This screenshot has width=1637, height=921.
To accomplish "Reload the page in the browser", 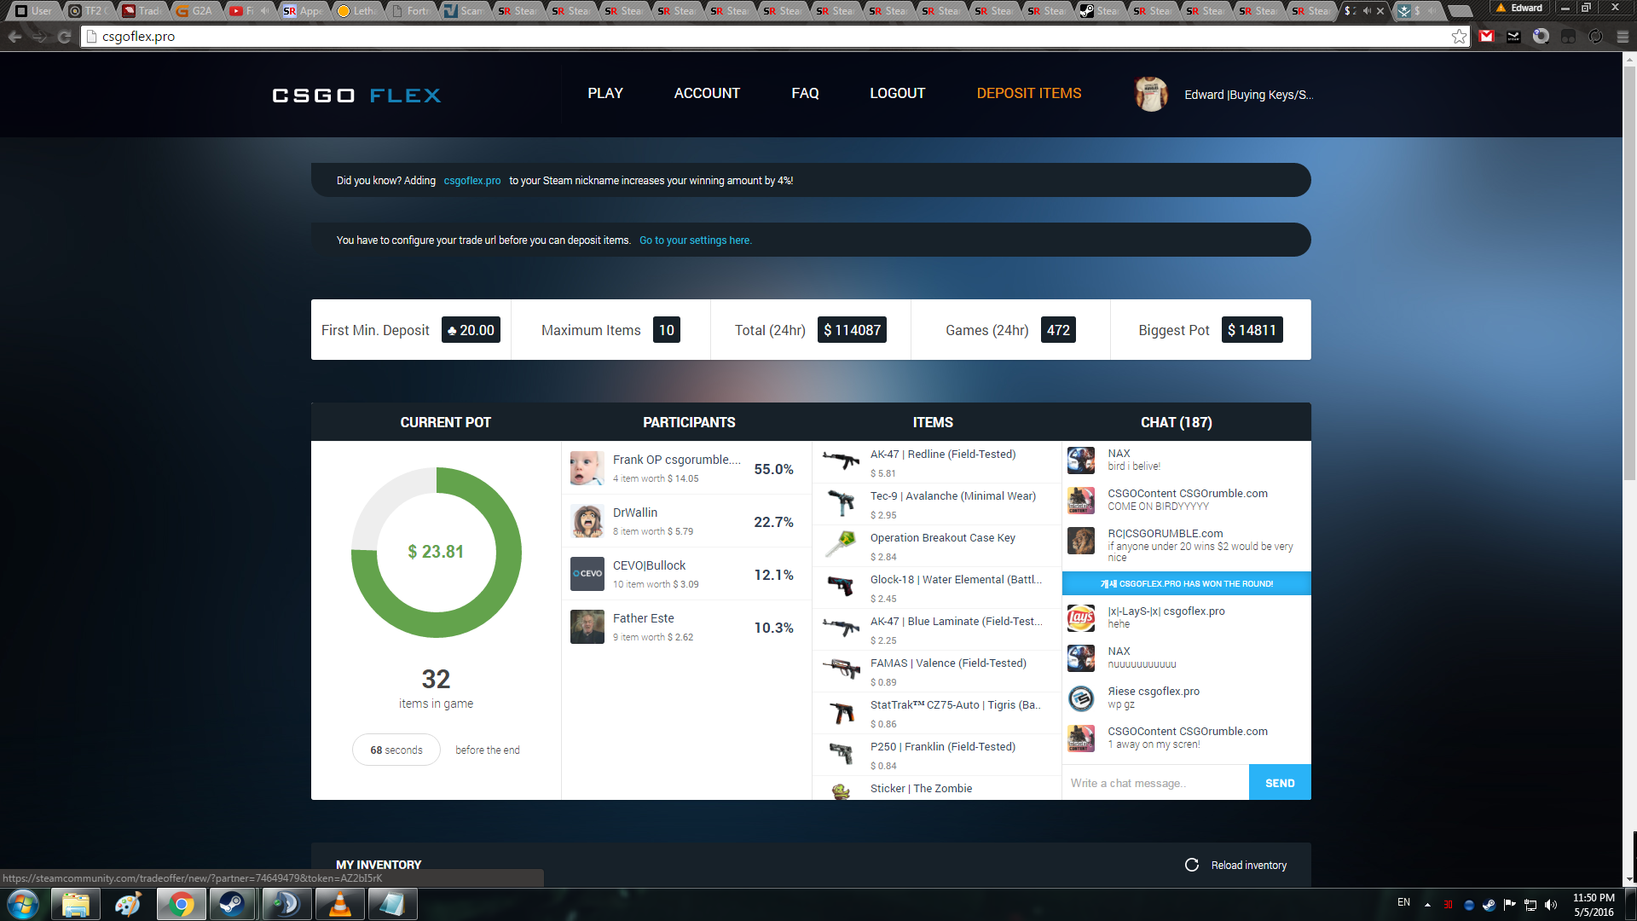I will point(64,37).
